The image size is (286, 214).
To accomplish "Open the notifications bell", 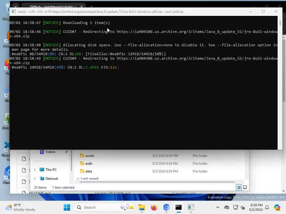I will click(x=267, y=207).
